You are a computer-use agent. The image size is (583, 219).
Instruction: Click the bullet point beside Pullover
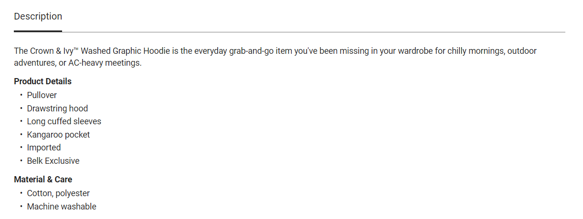(21, 95)
